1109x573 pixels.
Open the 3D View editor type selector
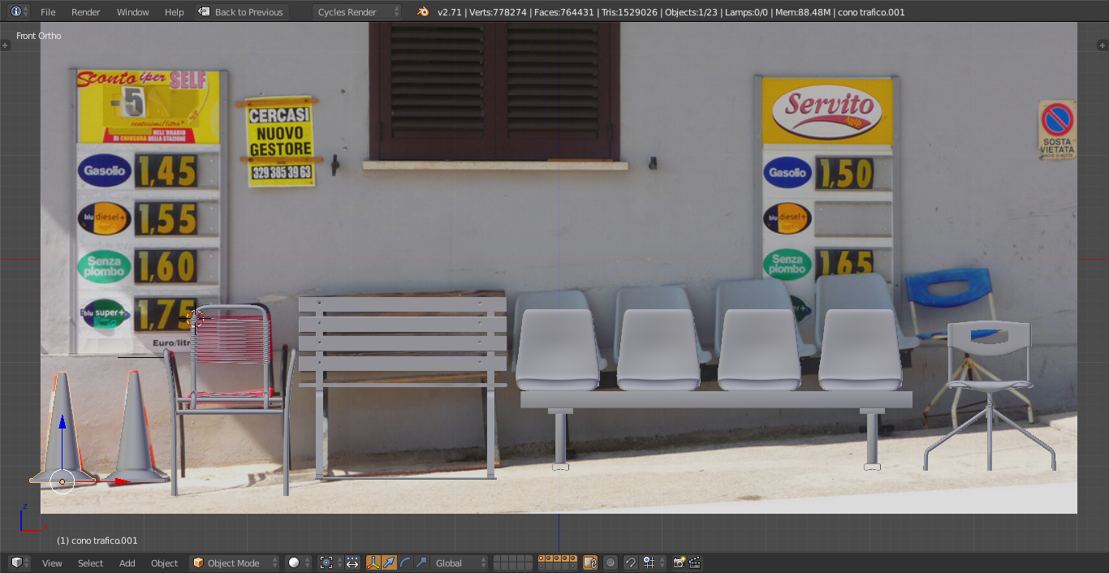(19, 562)
